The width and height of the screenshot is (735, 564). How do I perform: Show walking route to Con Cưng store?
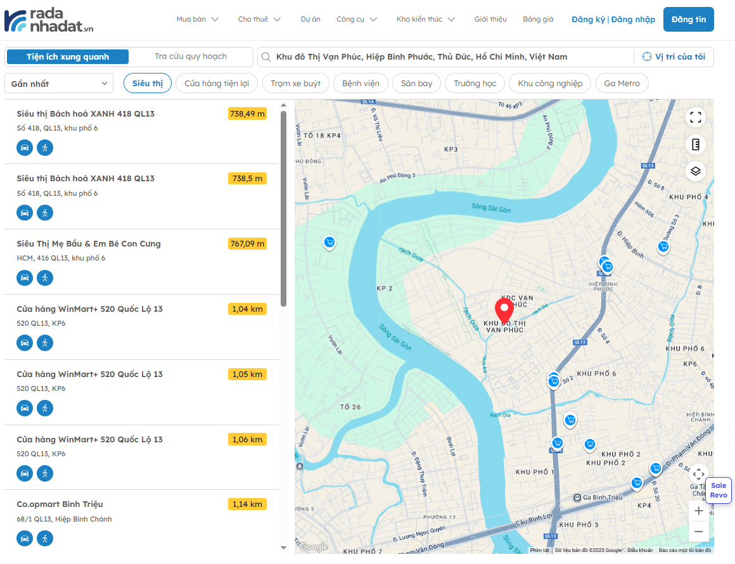tap(45, 278)
